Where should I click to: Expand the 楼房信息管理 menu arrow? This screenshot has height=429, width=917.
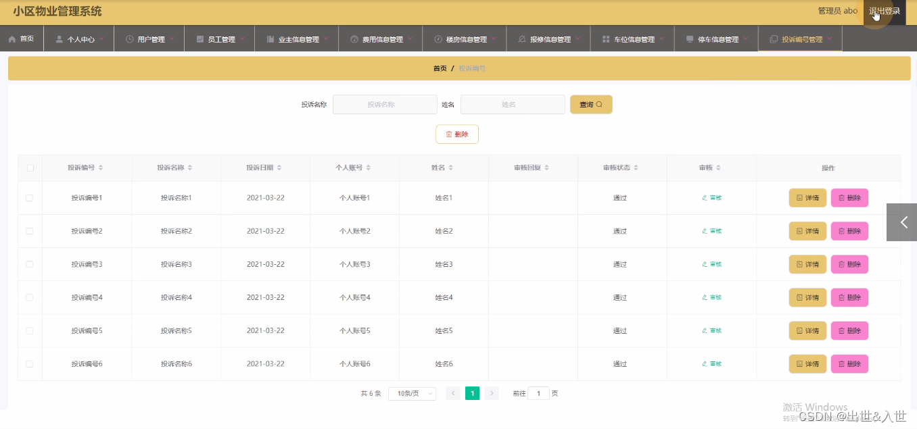tap(494, 39)
